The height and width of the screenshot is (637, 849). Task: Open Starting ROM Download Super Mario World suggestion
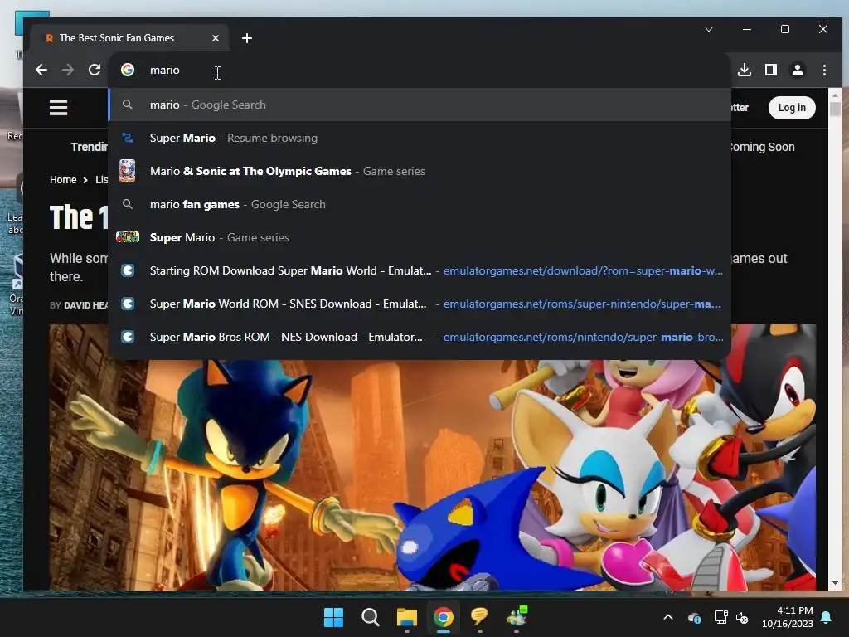tap(420, 270)
